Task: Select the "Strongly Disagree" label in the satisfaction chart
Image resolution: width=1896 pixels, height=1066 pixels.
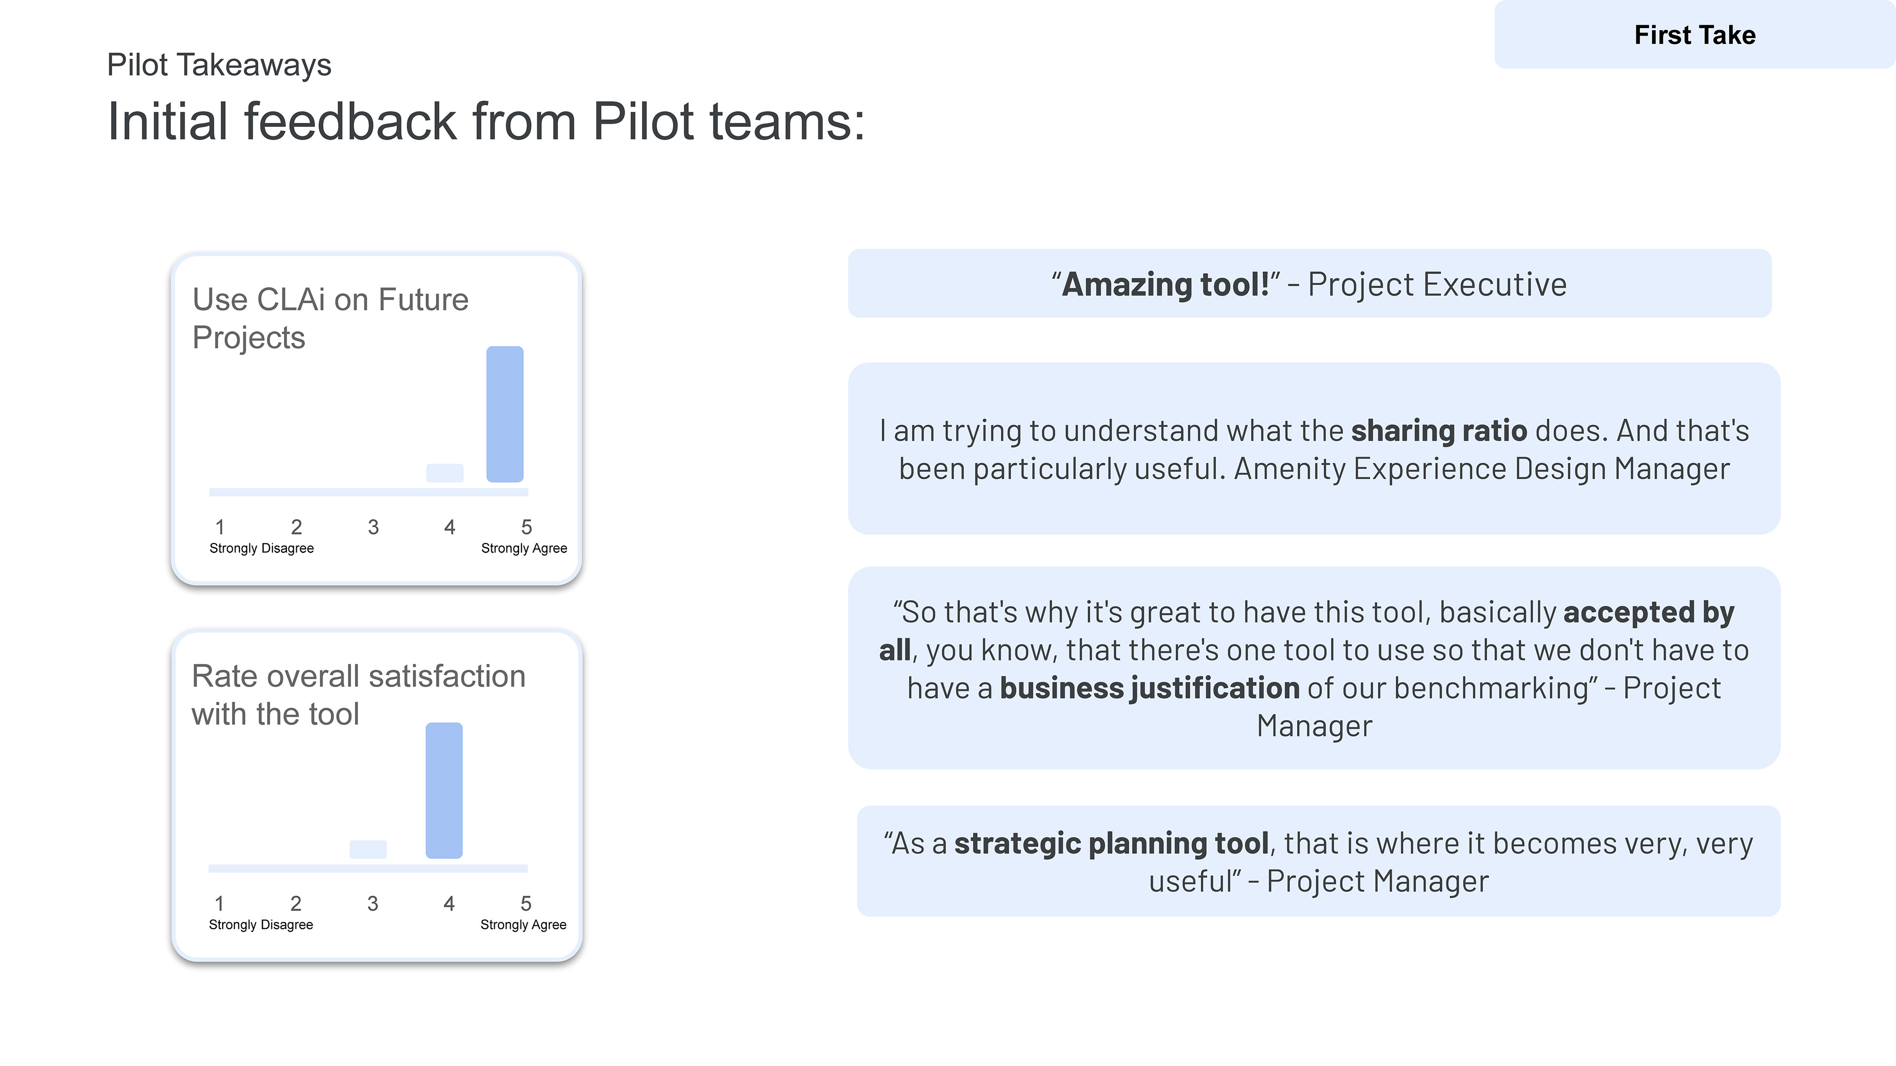Action: [x=261, y=925]
